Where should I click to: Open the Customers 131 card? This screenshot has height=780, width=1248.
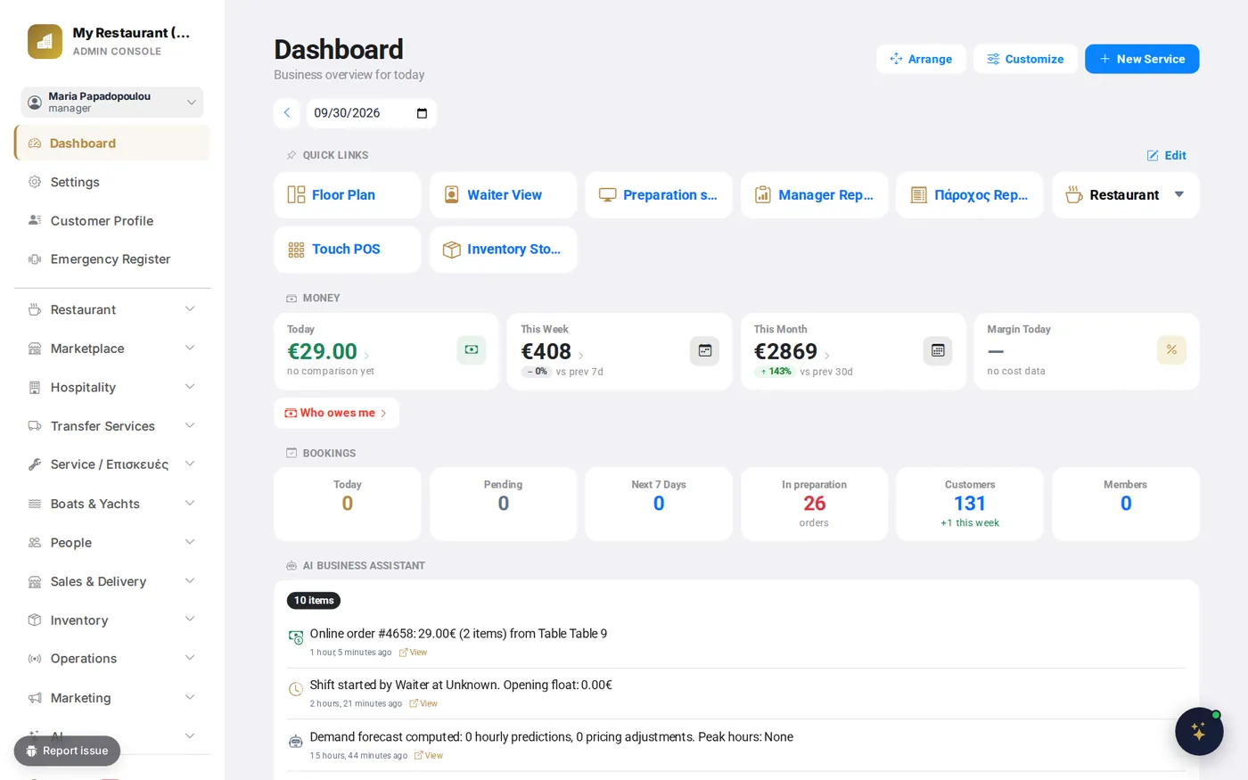(970, 504)
